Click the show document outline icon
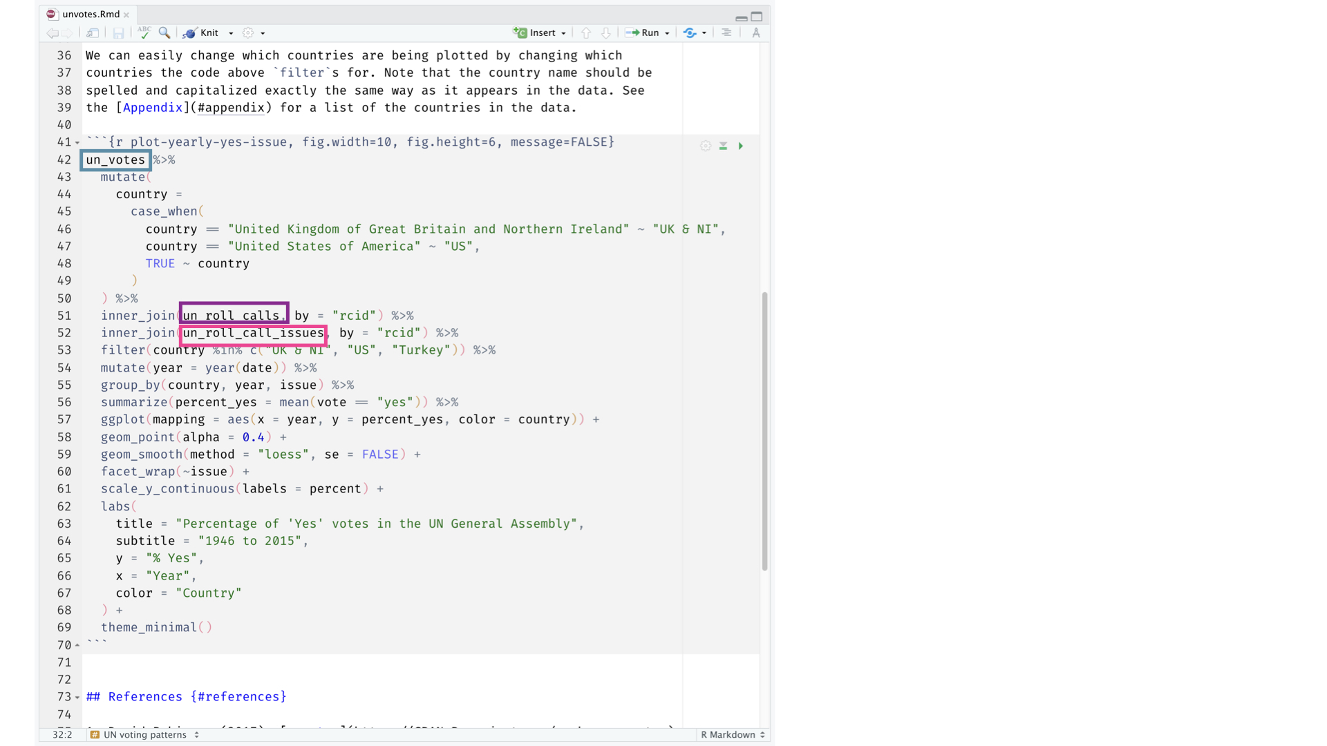The width and height of the screenshot is (1327, 746). click(726, 32)
